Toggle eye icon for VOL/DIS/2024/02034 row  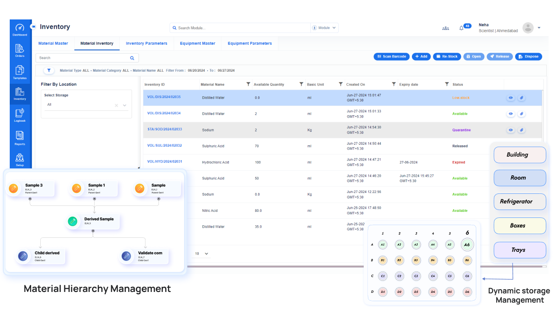pyautogui.click(x=511, y=114)
